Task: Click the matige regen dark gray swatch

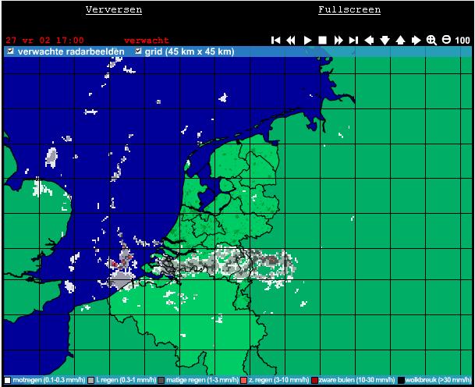Action: pos(161,380)
